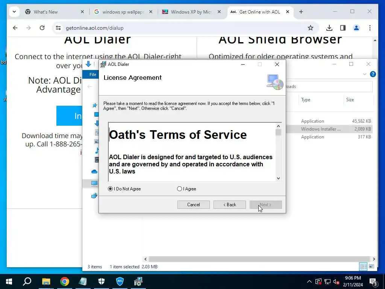Show hidden system tray icons
Image resolution: width=385 pixels, height=289 pixels.
click(309, 281)
